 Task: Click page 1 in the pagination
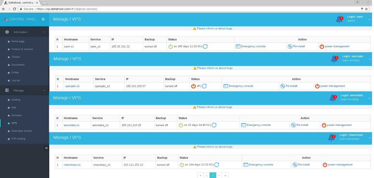[x=213, y=175]
